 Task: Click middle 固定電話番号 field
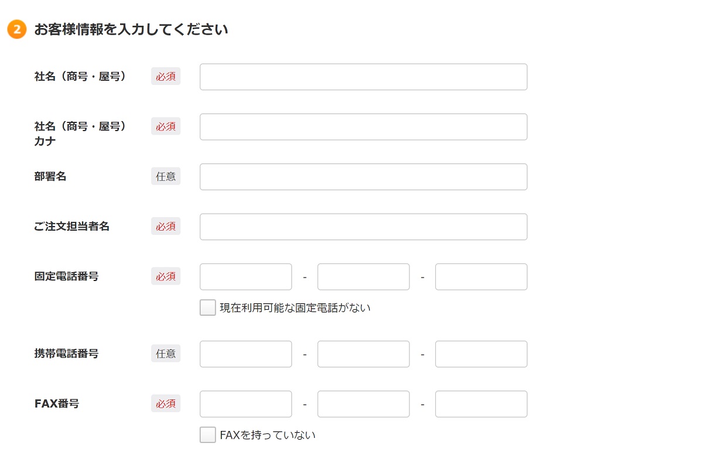tap(363, 276)
